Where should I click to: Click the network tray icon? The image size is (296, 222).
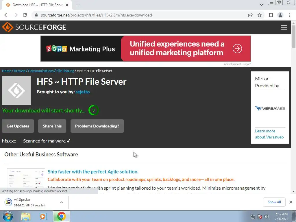pos(253,217)
